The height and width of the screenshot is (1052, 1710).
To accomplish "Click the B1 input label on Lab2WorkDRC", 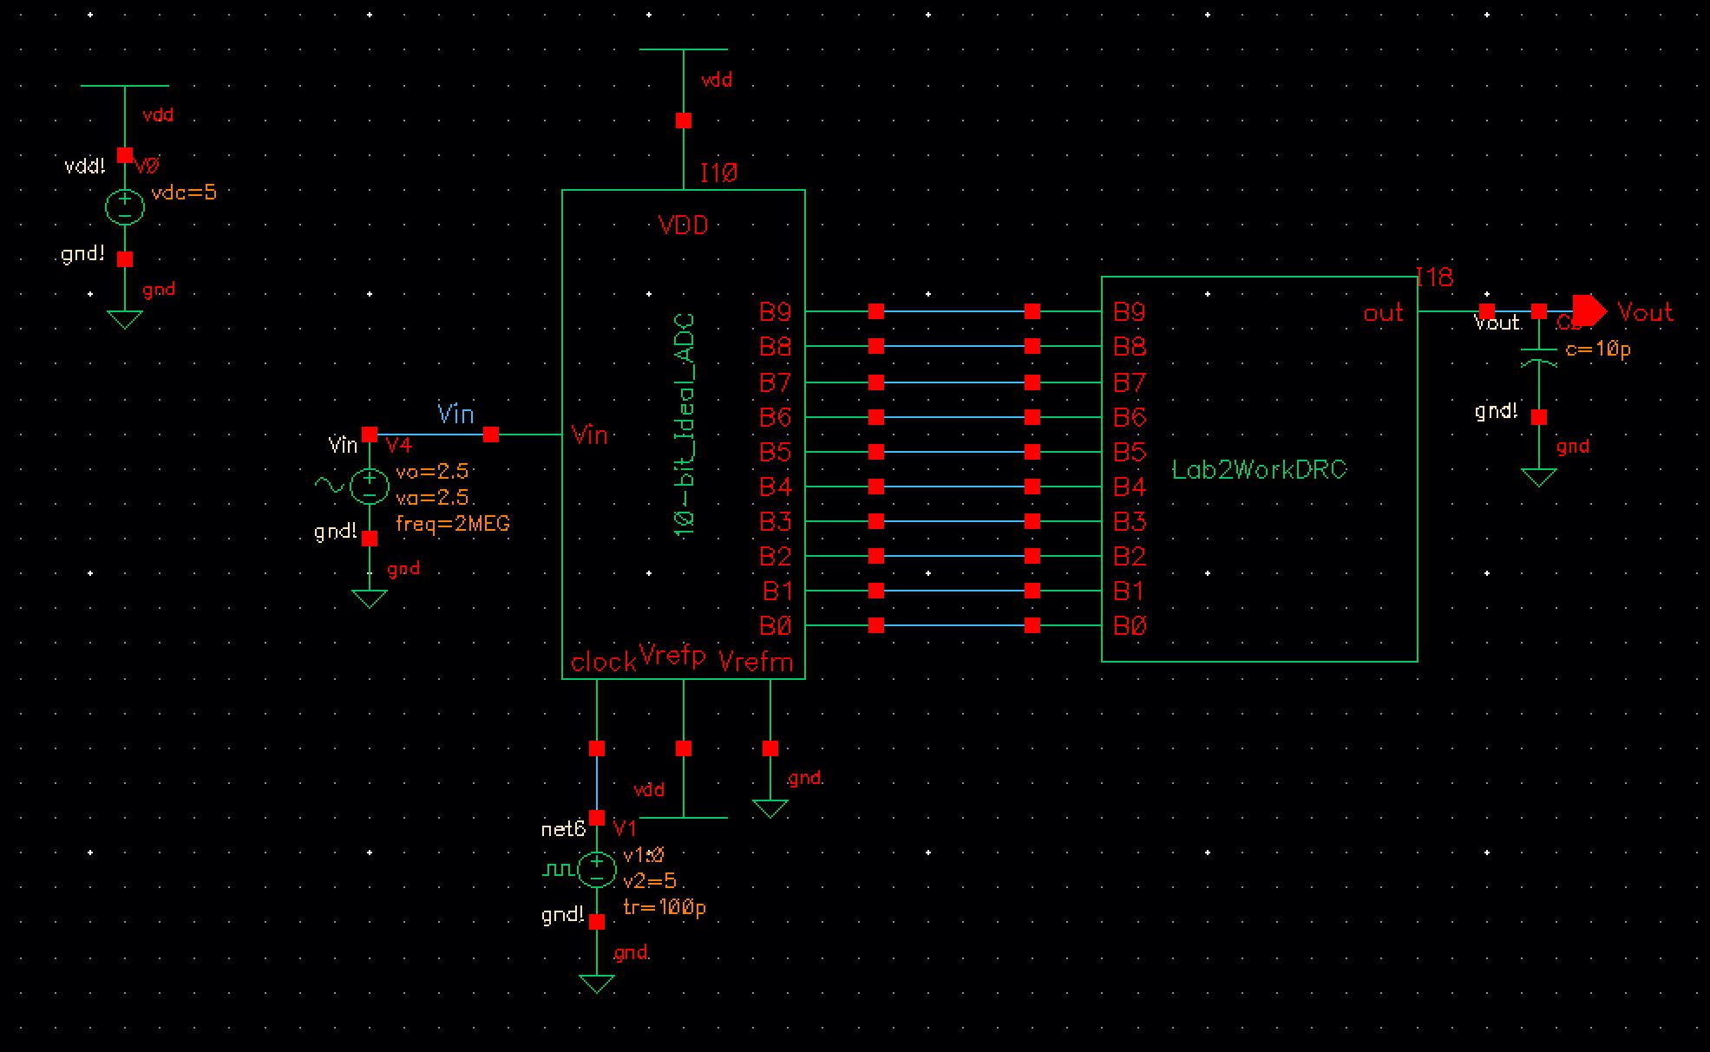I will pyautogui.click(x=1128, y=591).
